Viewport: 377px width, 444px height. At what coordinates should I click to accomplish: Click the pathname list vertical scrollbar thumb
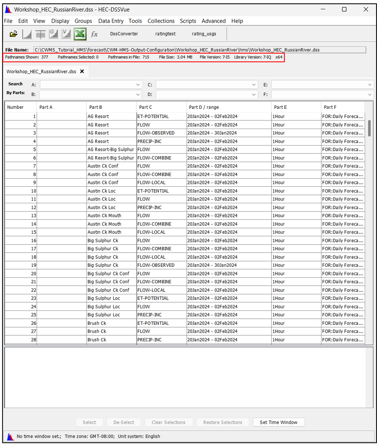click(x=369, y=128)
